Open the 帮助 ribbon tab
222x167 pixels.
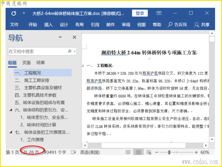(x=157, y=24)
